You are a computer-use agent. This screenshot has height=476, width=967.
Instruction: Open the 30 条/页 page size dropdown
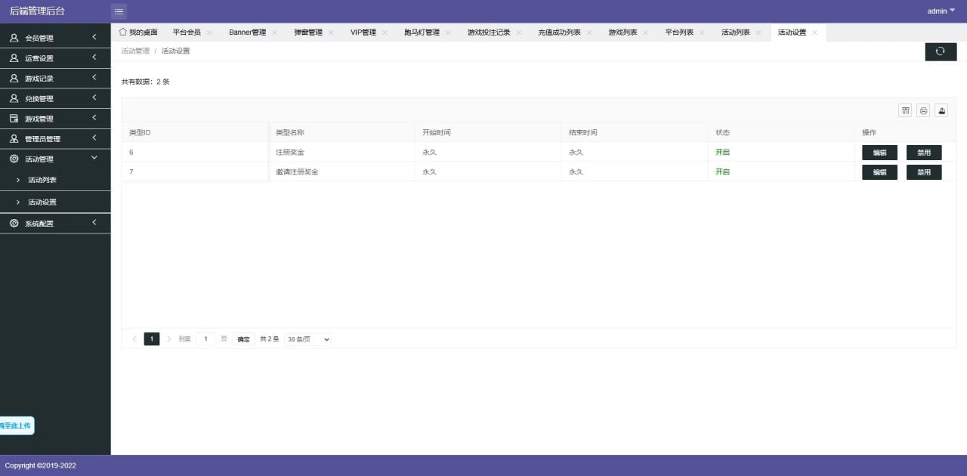pos(307,338)
